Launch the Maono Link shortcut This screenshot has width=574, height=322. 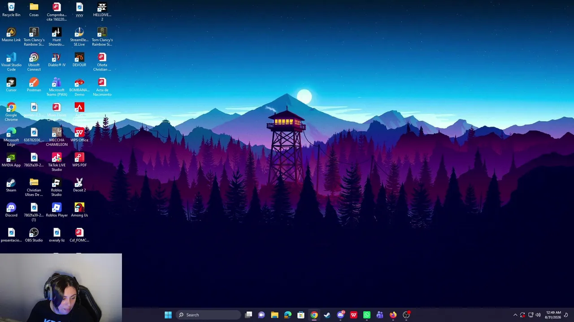click(11, 35)
